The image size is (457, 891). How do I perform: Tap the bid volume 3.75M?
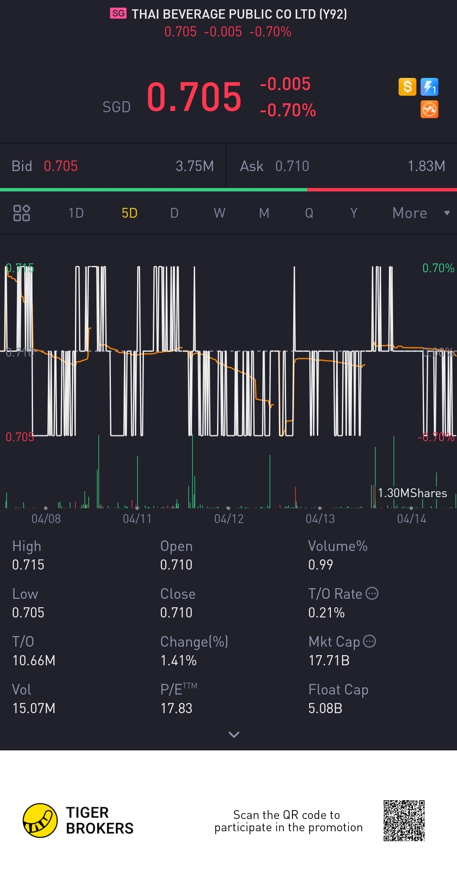pyautogui.click(x=195, y=166)
